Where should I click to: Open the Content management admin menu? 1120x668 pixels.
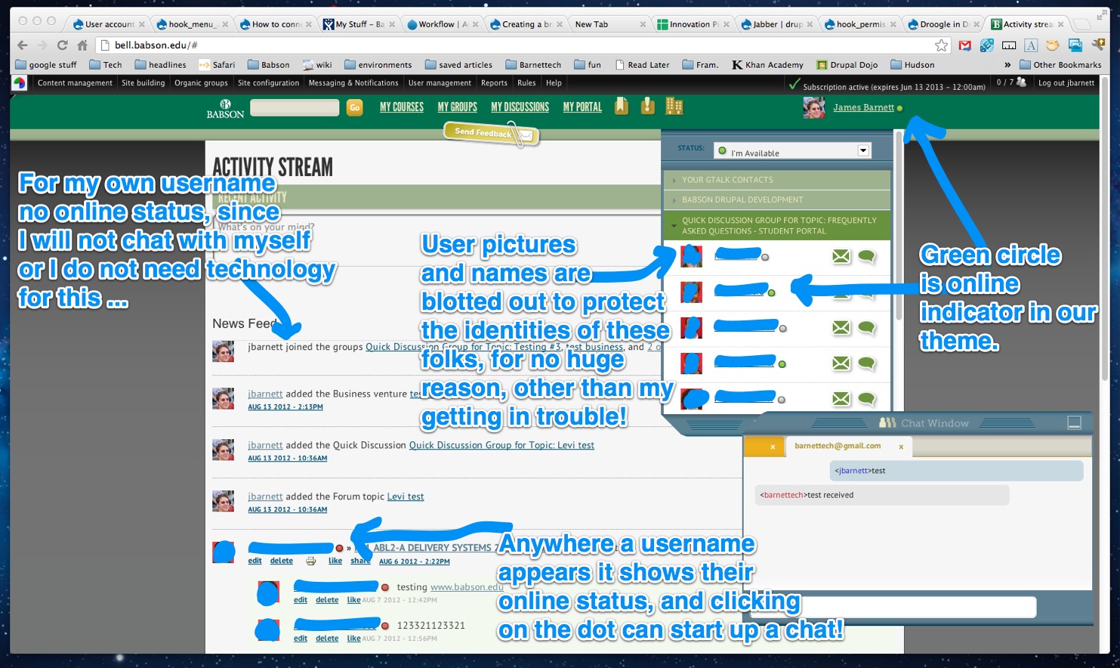click(75, 83)
